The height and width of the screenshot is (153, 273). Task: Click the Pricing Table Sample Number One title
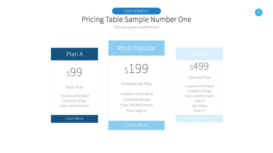point(136,19)
